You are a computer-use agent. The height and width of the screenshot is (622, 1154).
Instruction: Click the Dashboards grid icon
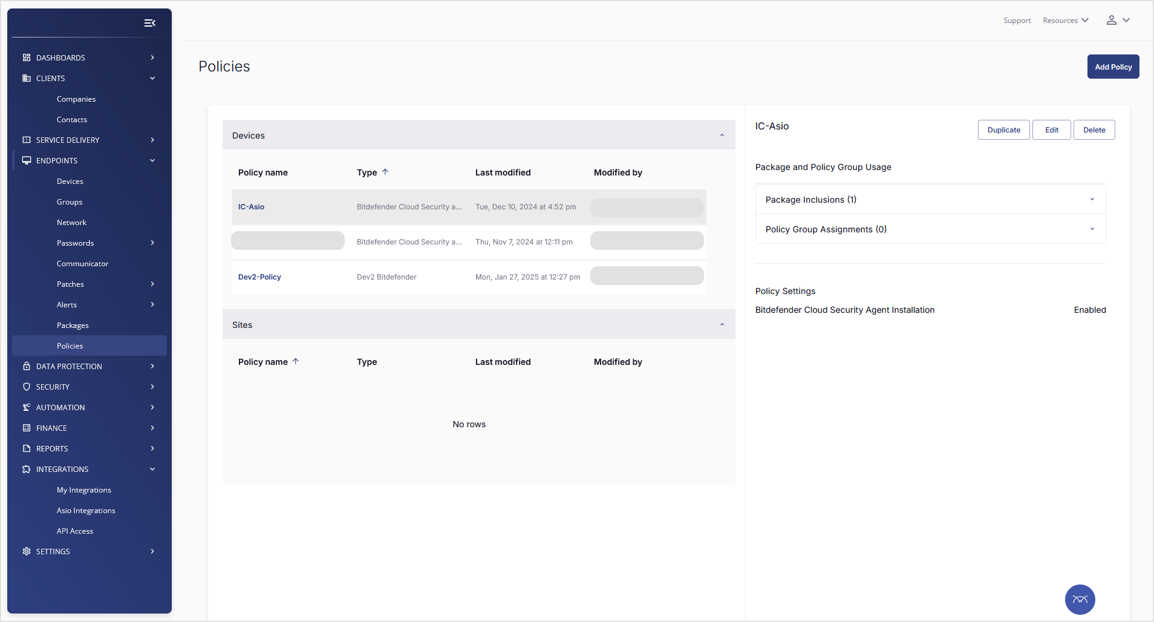pyautogui.click(x=27, y=57)
